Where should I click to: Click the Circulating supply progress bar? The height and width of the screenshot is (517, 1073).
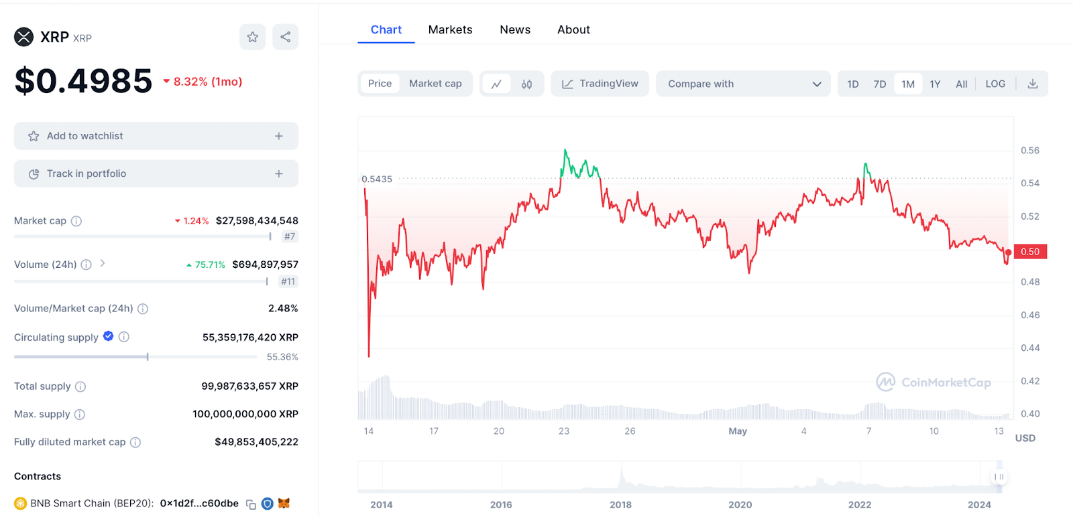pos(135,357)
